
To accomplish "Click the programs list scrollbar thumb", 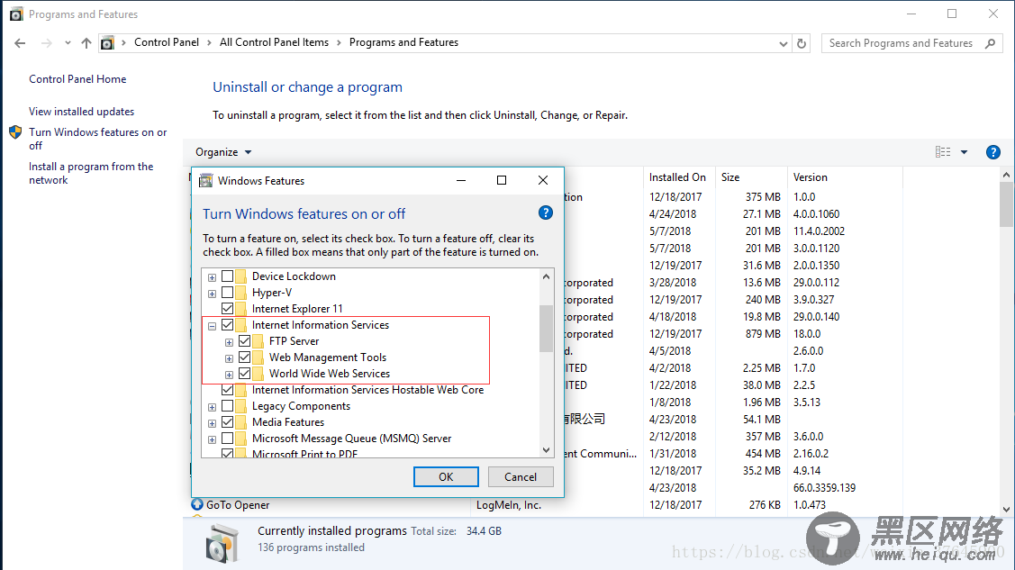I will (x=1006, y=204).
